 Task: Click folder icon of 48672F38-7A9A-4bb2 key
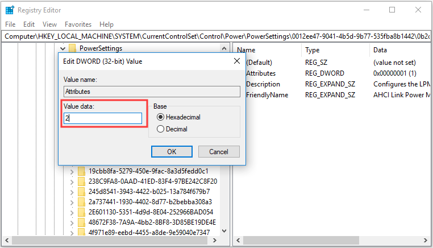(x=81, y=222)
